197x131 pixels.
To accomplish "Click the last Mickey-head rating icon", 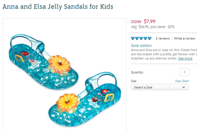I will [x=150, y=38].
